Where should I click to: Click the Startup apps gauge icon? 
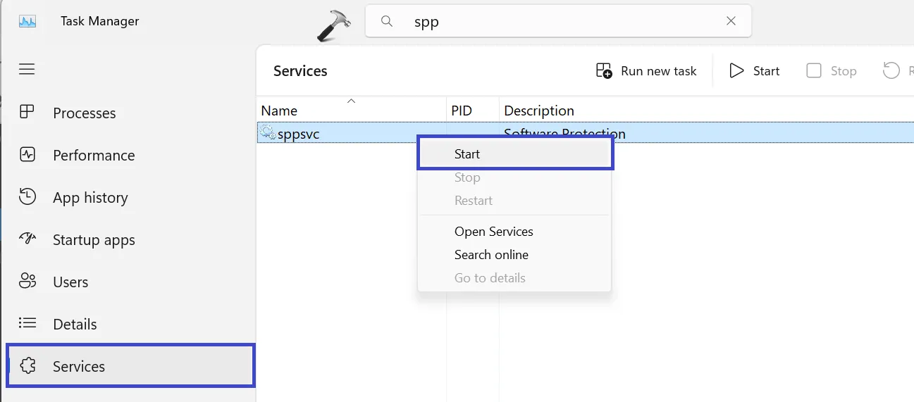(x=27, y=239)
